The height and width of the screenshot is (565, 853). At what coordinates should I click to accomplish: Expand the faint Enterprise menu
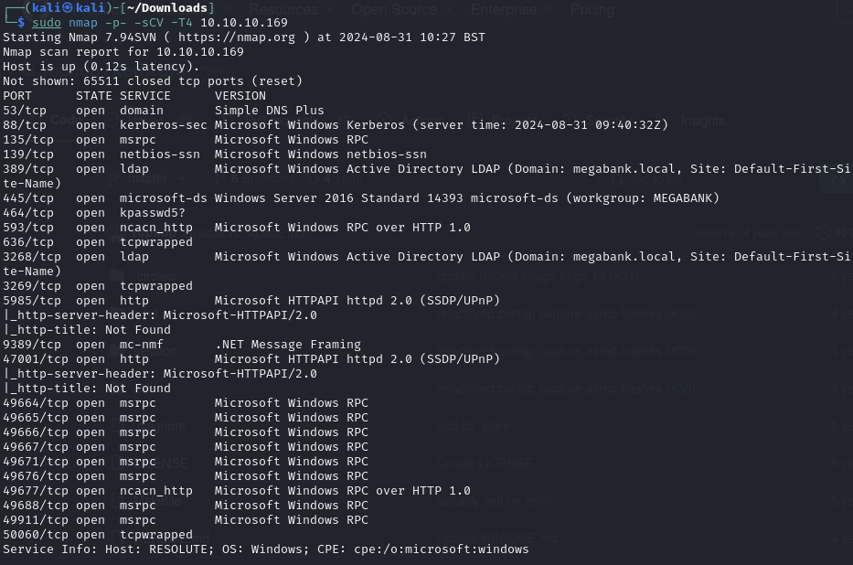[x=503, y=10]
